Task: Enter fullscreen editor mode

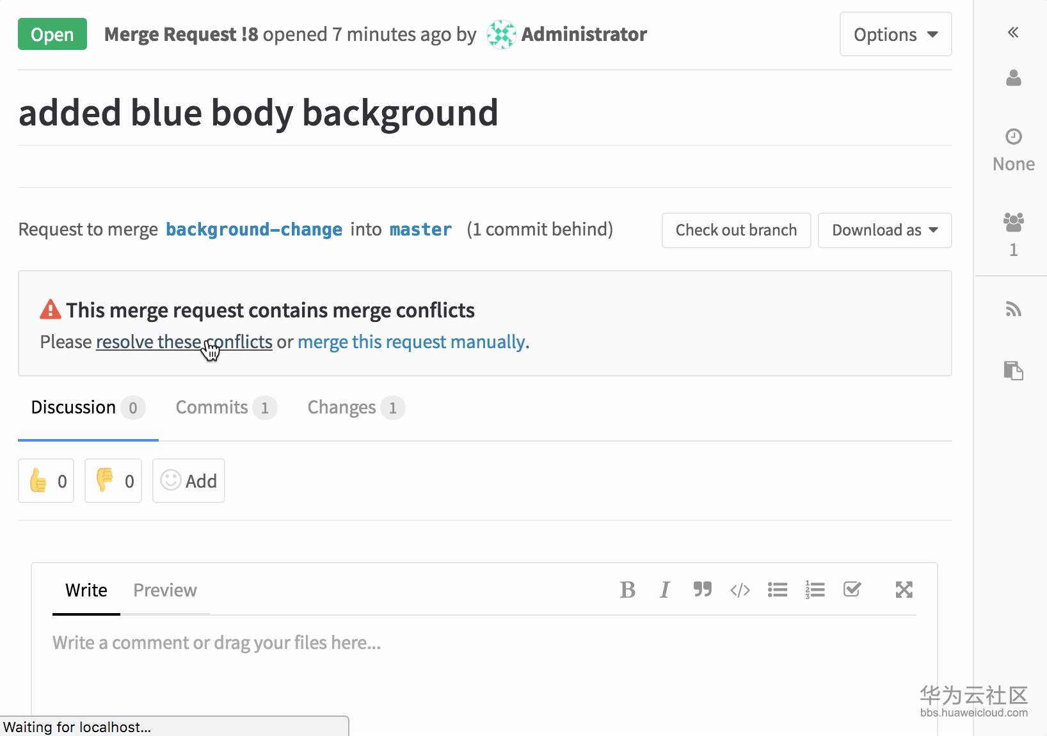Action: 904,589
